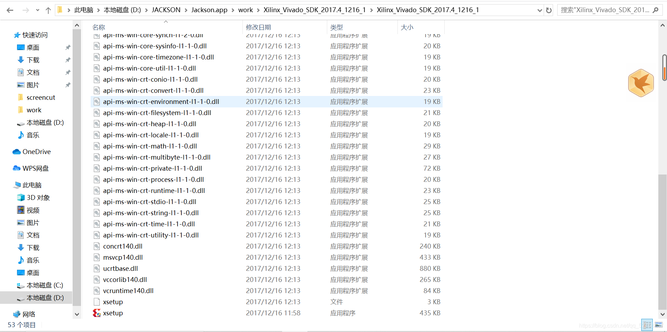The image size is (667, 332).
Task: Select highlighted 本地磁盘 (D:) under This PC
Action: pyautogui.click(x=36, y=298)
